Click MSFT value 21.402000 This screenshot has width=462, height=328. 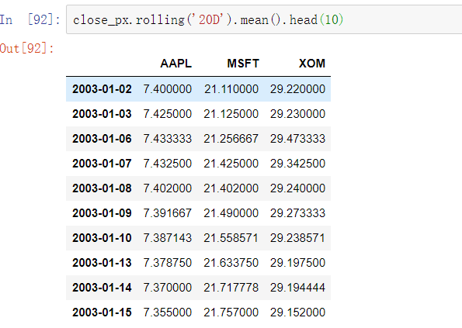(231, 188)
